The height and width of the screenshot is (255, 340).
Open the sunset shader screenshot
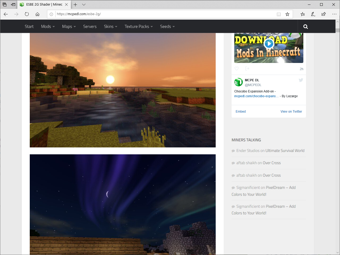tap(123, 90)
